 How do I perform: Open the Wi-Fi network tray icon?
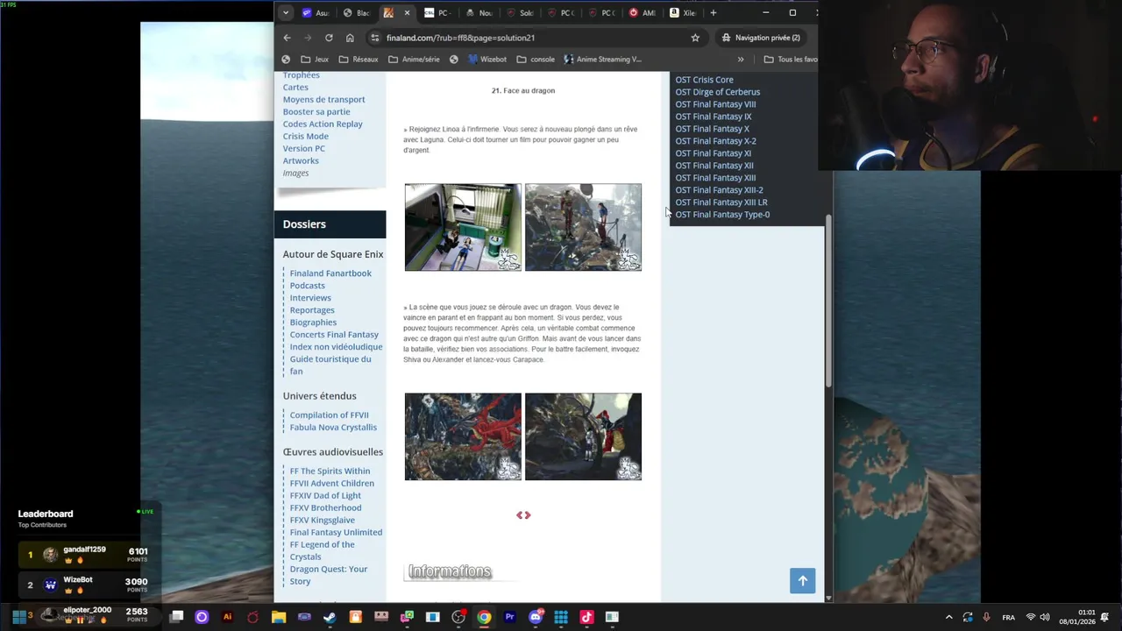point(1031,617)
